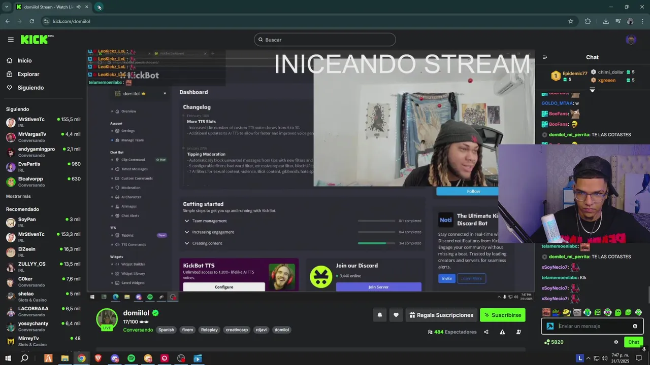This screenshot has width=650, height=365.
Task: Open the Kick hamburger menu
Action: [11, 40]
